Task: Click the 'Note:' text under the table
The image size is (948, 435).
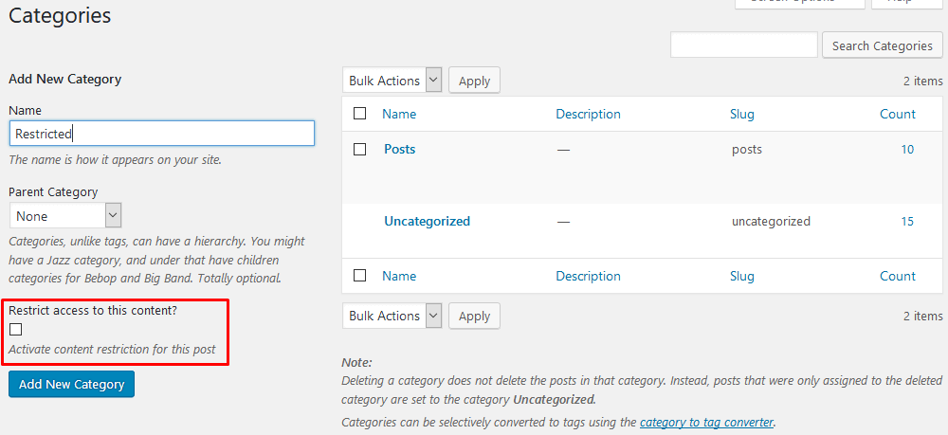Action: pyautogui.click(x=356, y=362)
